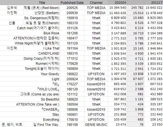This screenshot has height=127, width=163.
Task: Select the 김우석 artist cell
Action: [12, 8]
